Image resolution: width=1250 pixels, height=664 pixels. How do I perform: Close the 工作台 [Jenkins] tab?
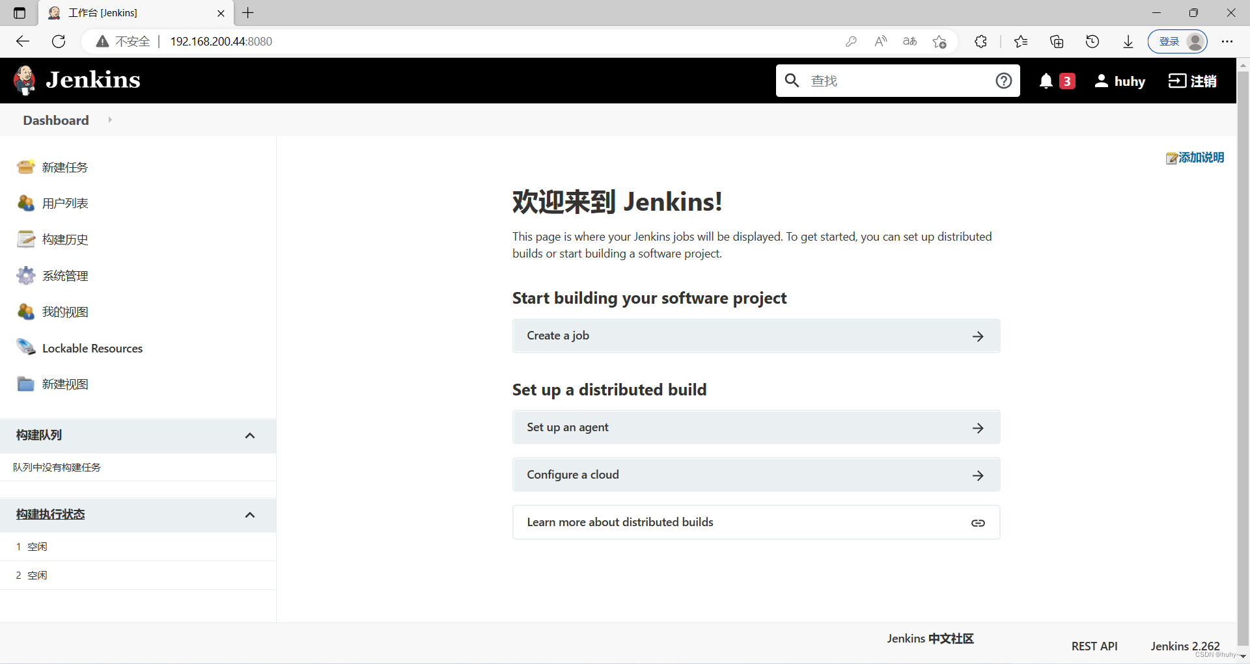[x=221, y=13]
